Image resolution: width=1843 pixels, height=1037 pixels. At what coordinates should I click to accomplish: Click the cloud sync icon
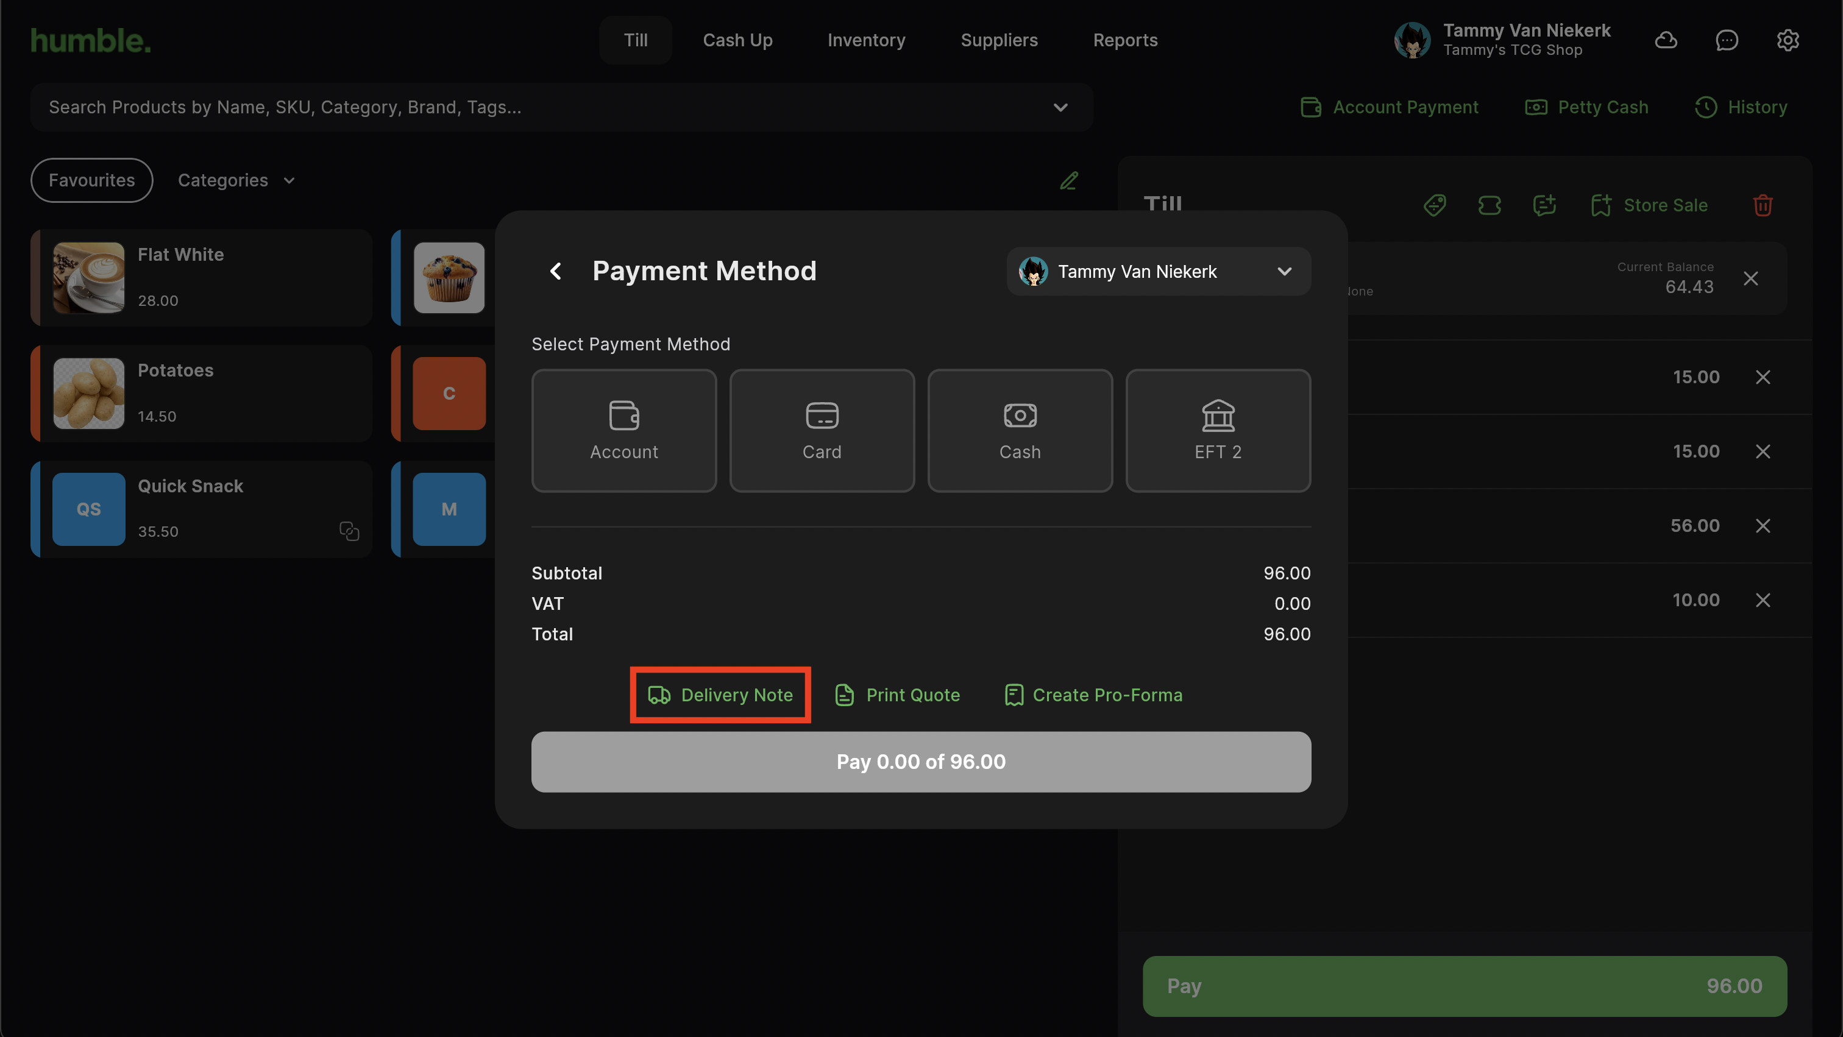click(x=1666, y=40)
